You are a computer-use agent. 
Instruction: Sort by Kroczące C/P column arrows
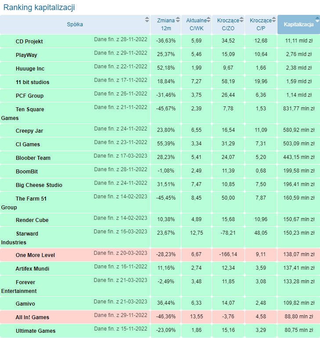point(274,20)
